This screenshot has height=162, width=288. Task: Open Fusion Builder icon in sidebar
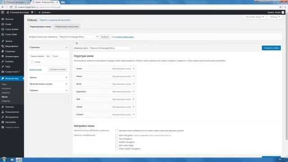click(3, 29)
